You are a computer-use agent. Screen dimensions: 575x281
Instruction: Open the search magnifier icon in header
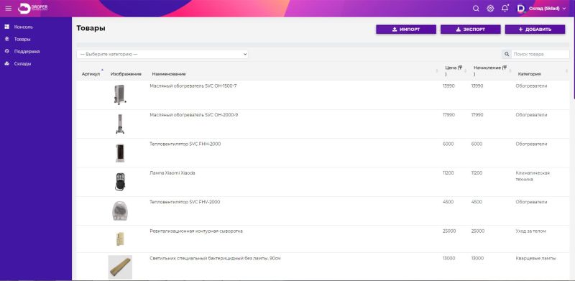pos(476,9)
